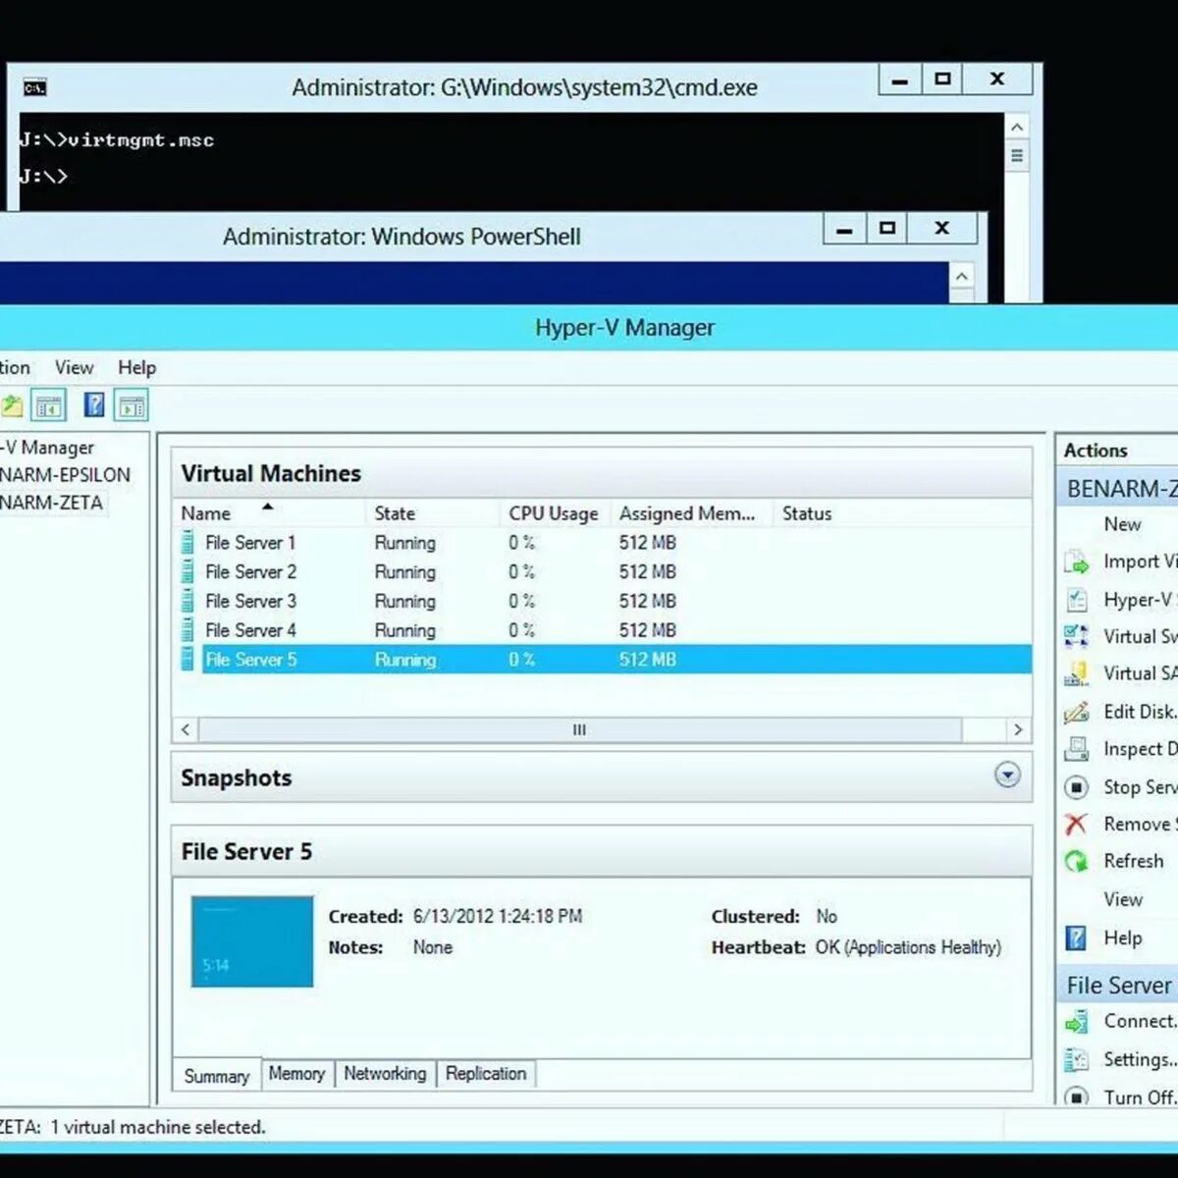
Task: Click the VM list horizontal scrollbar thumb
Action: [x=580, y=730]
